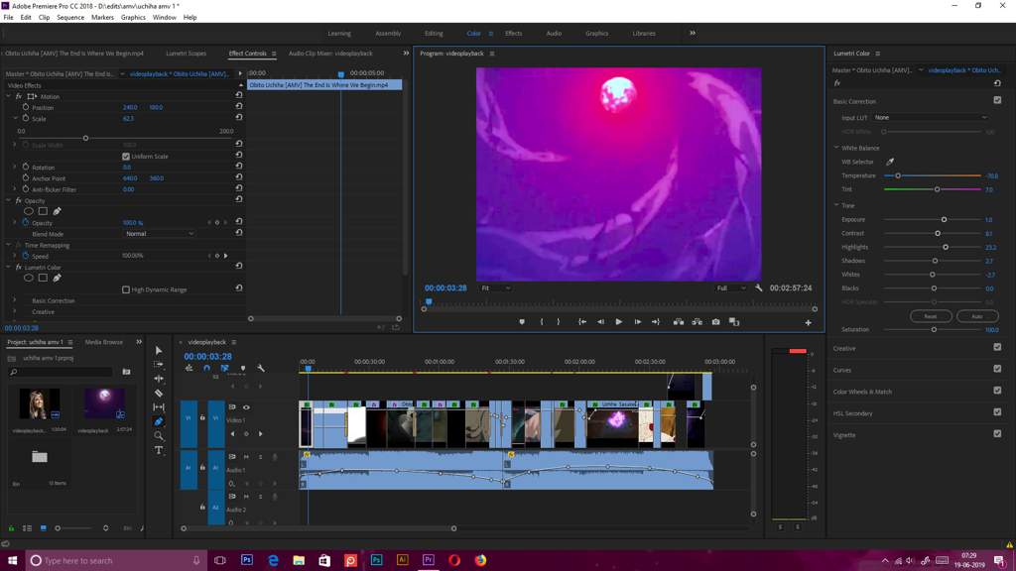
Task: Toggle the Scale stopwatch animation
Action: click(x=26, y=119)
